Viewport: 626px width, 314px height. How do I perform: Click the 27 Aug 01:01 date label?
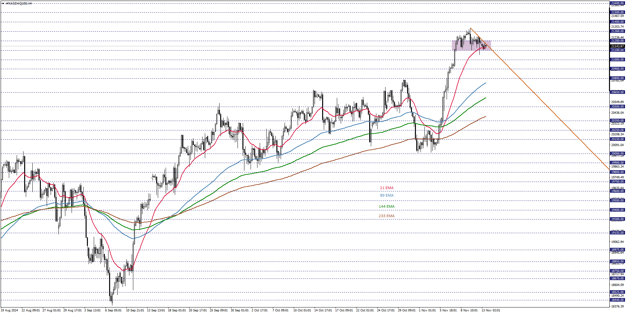52,310
